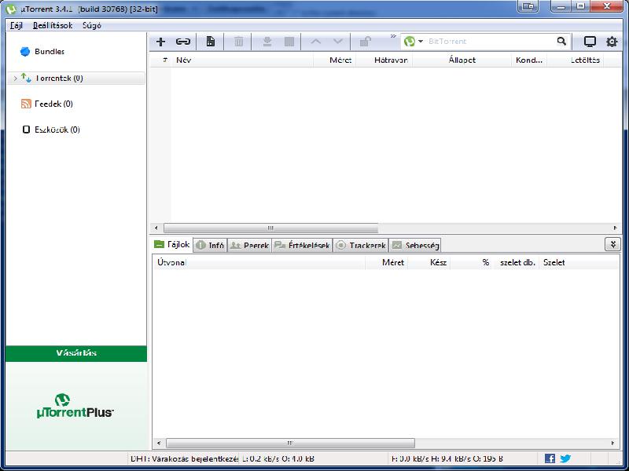The image size is (629, 471).
Task: Click the download speed status L: 0.2 kB/s
Action: (278, 458)
